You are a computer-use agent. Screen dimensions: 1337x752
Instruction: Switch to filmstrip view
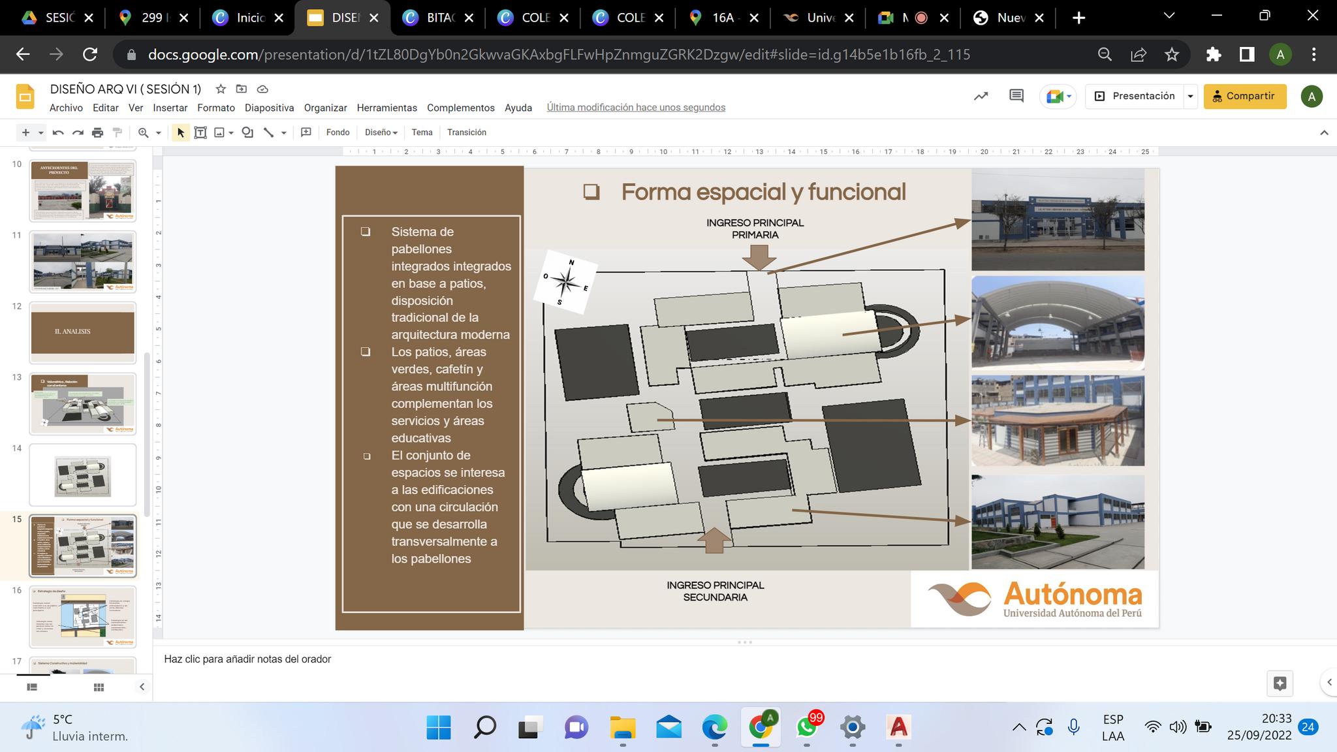(x=32, y=687)
